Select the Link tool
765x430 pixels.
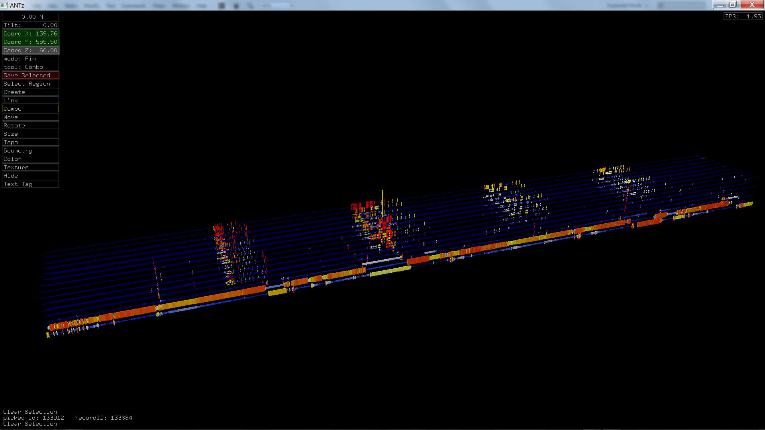pyautogui.click(x=30, y=100)
